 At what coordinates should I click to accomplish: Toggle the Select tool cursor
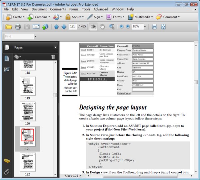click(94, 27)
